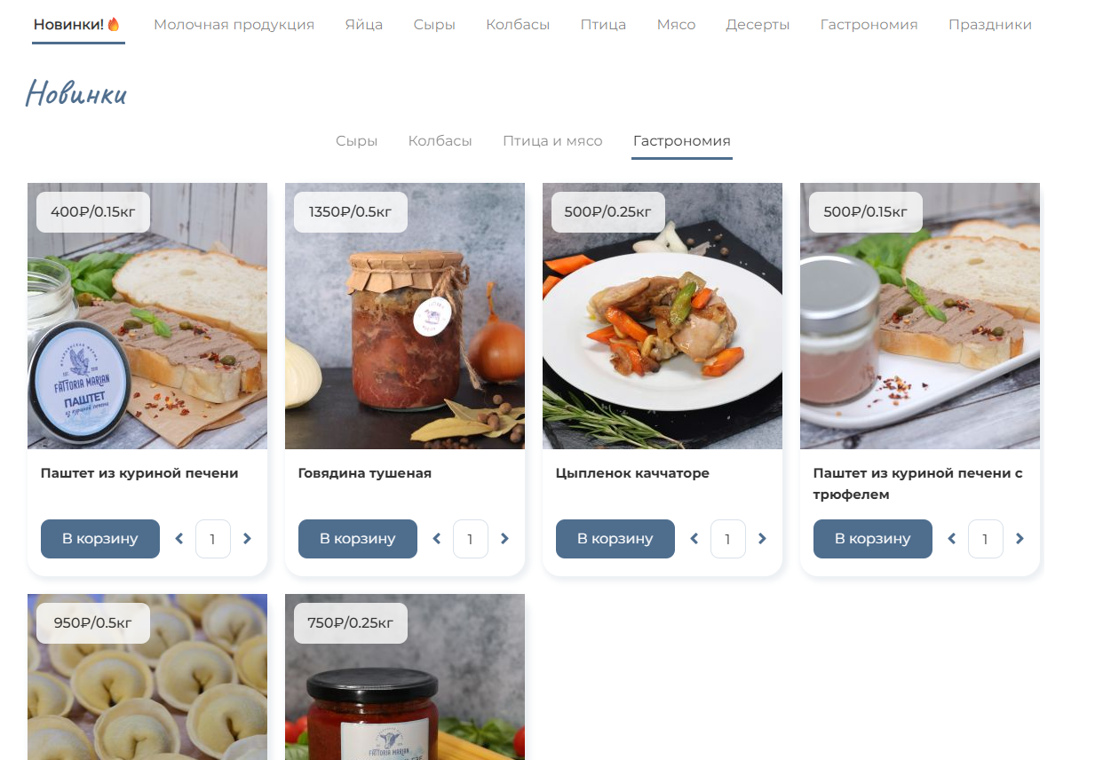Open the Цыпленок каччаторе product title link
This screenshot has height=760, width=1103.
click(x=632, y=473)
